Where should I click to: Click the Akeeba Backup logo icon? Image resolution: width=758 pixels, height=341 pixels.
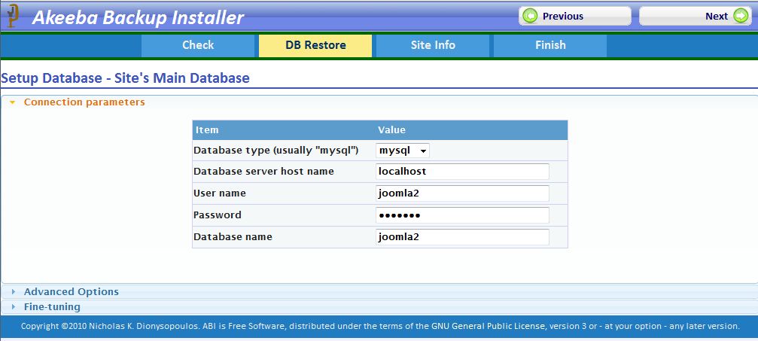pos(11,16)
